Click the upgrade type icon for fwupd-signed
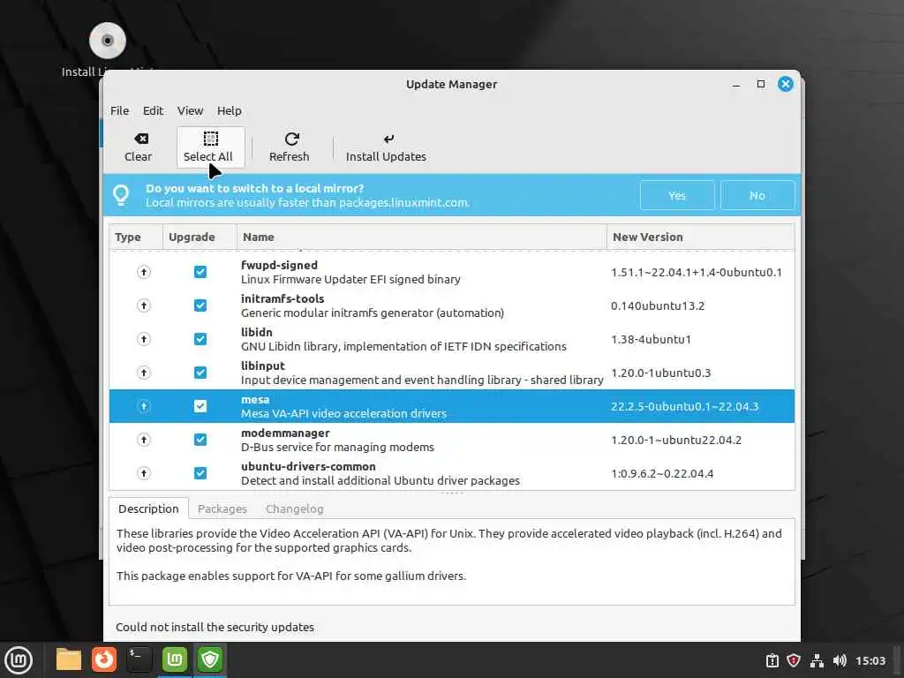Viewport: 904px width, 678px height. click(144, 272)
